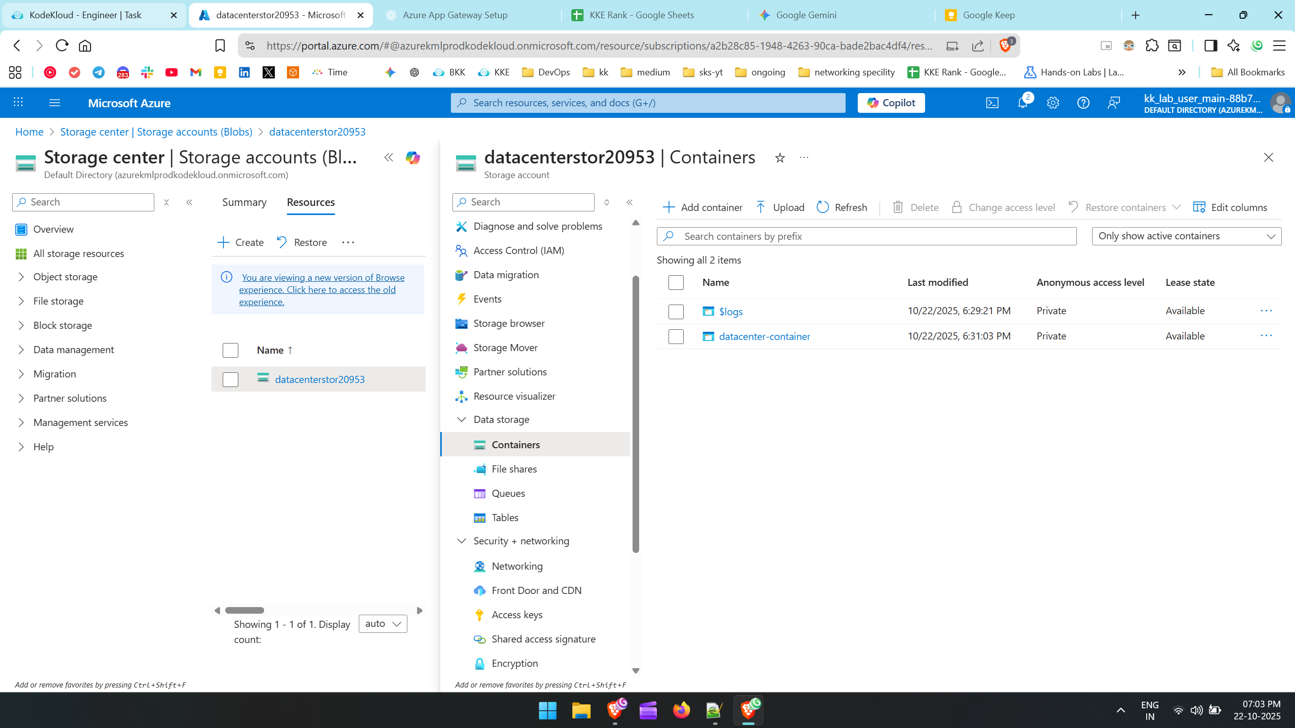Switch to the Summary tab
The width and height of the screenshot is (1295, 728).
244,202
